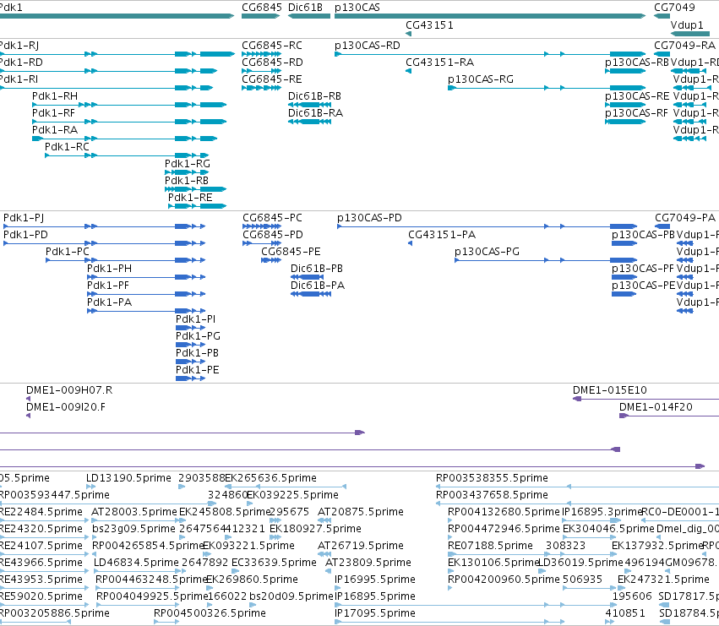Click transcript label Pdk1-RJ

pyautogui.click(x=19, y=46)
